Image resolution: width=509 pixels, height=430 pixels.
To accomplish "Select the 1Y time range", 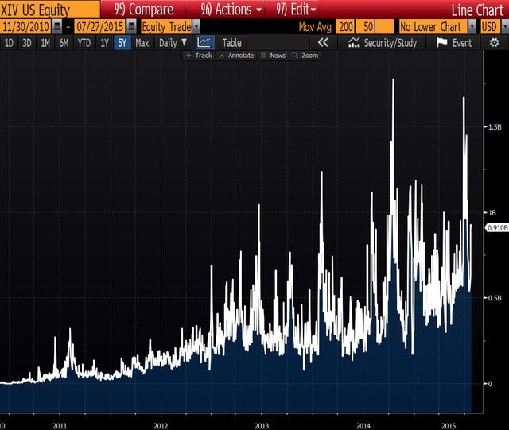I will click(x=104, y=42).
